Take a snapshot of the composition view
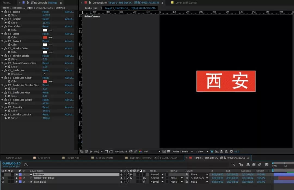Image resolution: width=294 pixels, height=190 pixels. pyautogui.click(x=130, y=151)
